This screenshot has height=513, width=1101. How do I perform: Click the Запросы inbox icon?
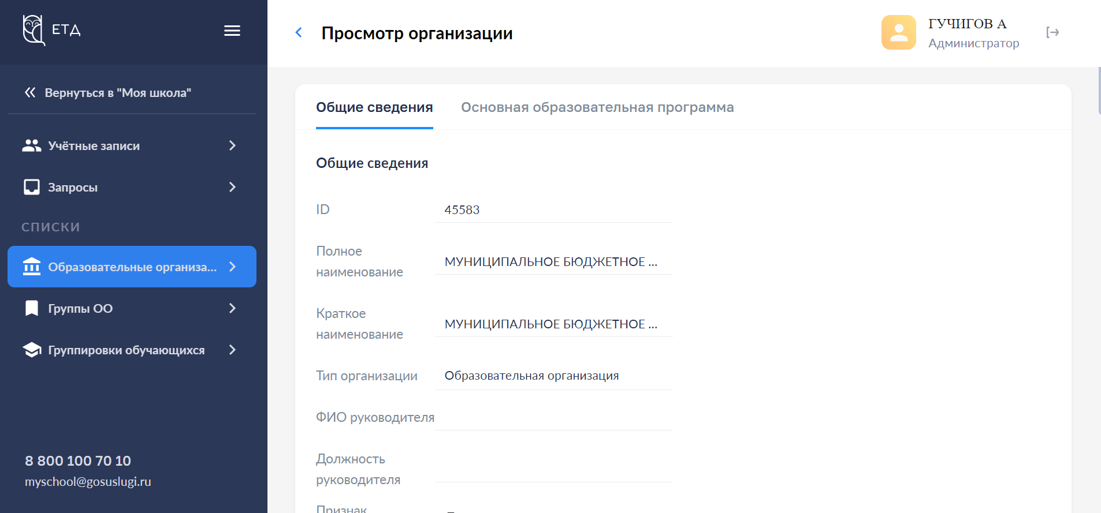(32, 188)
